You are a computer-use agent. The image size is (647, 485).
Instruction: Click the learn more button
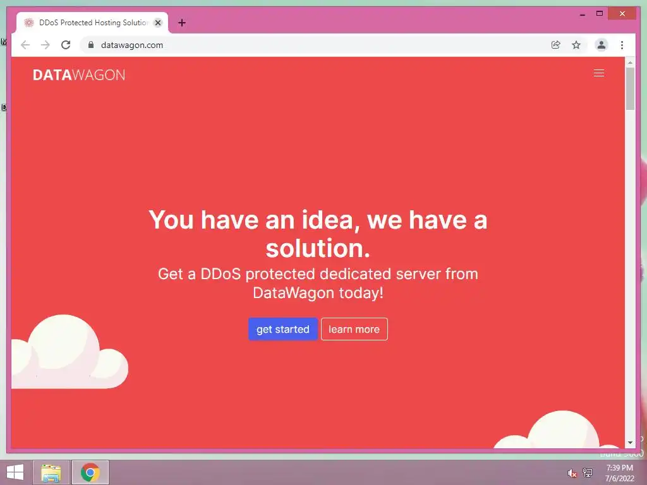(x=354, y=329)
